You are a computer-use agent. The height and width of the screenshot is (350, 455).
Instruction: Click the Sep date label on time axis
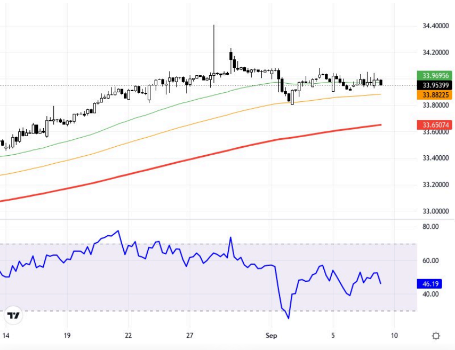tap(271, 336)
